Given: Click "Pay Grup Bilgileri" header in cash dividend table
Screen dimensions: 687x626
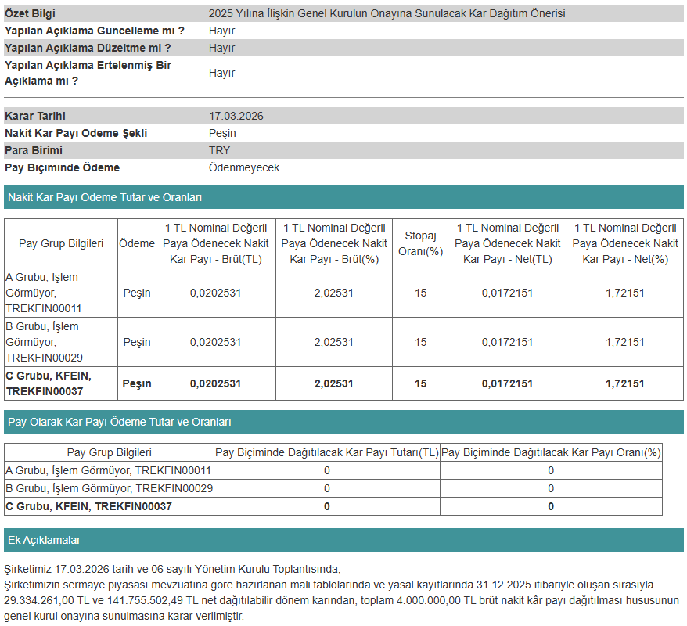Looking at the screenshot, I should coord(61,243).
